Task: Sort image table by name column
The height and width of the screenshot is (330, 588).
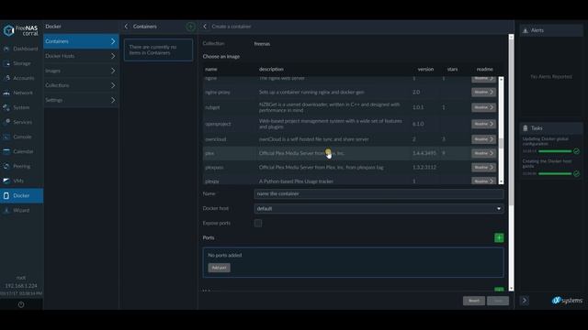Action: point(211,70)
